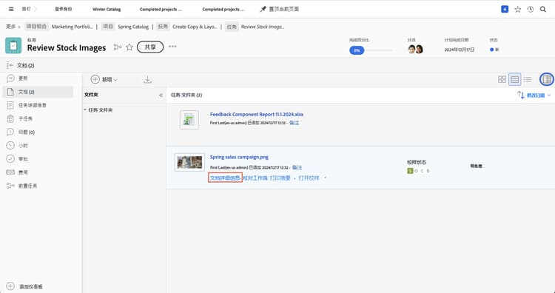Collapse the 任务 文件夹 tree node
This screenshot has width=555, height=293.
point(85,110)
